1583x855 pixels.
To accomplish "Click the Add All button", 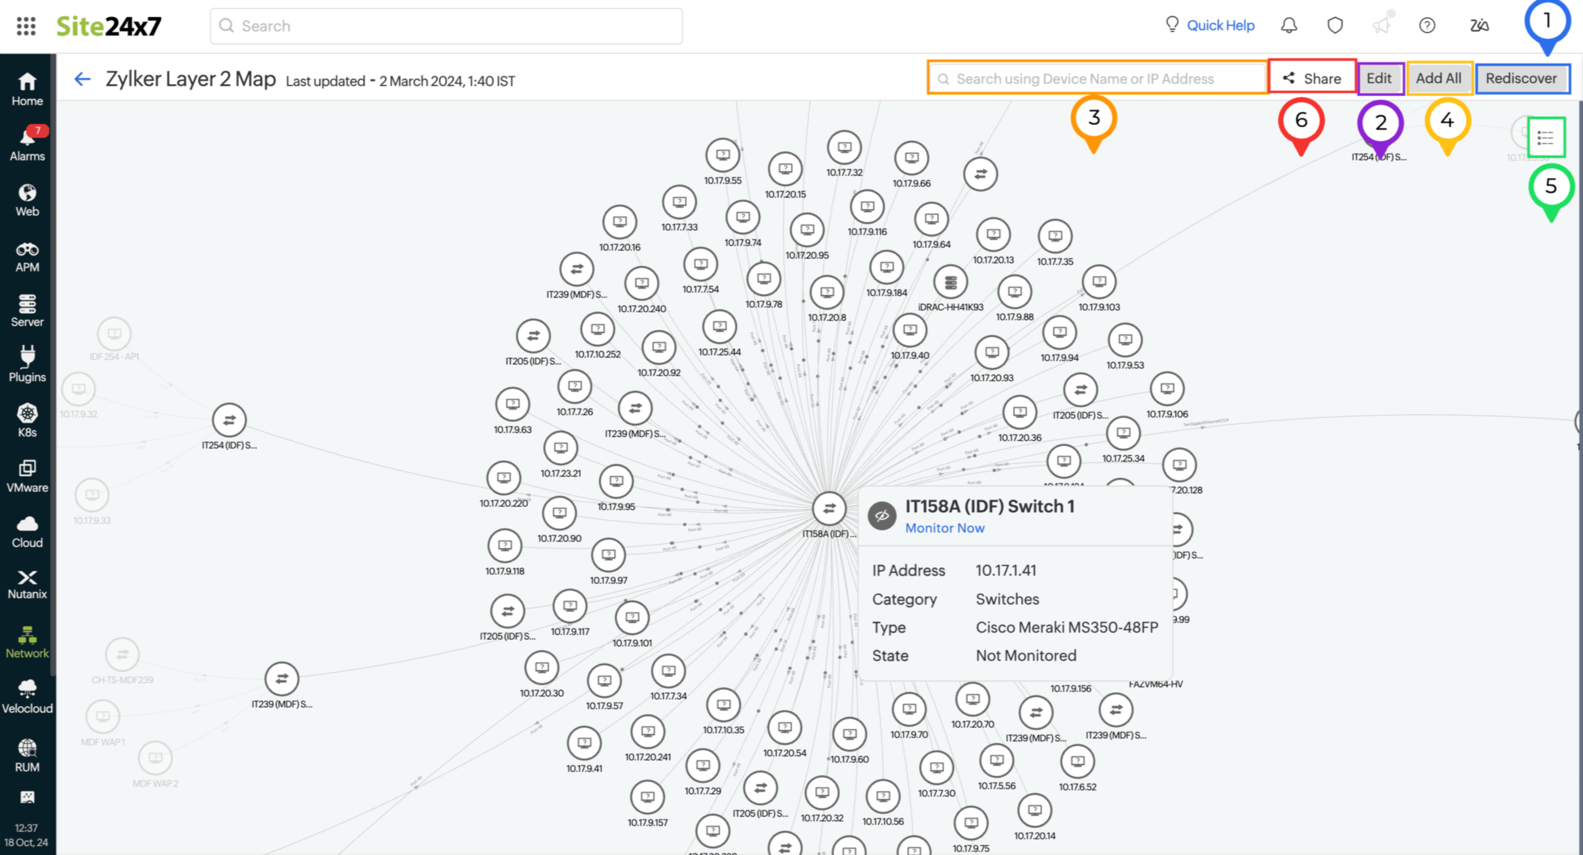I will [x=1438, y=78].
